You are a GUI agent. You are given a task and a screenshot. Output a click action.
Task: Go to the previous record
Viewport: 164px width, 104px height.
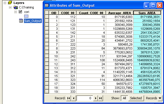[74, 98]
